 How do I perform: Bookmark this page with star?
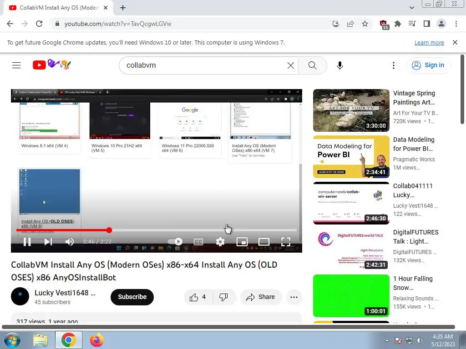365,24
